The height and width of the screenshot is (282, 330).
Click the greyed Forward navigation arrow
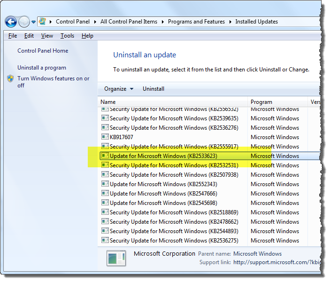click(24, 22)
